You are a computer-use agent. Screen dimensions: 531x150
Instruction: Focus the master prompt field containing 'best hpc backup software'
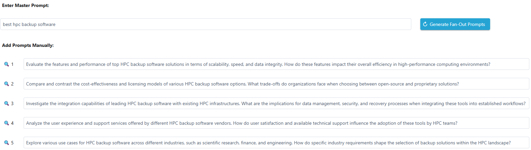click(x=205, y=24)
